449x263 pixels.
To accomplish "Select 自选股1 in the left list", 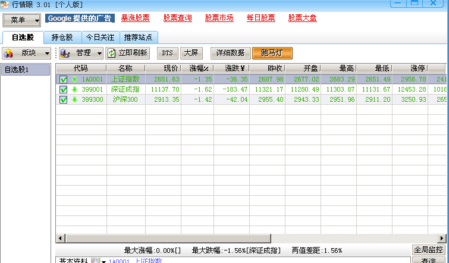I will (x=26, y=70).
